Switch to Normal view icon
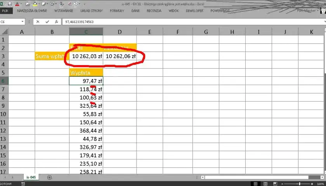The width and height of the screenshot is (326, 186). pyautogui.click(x=255, y=184)
